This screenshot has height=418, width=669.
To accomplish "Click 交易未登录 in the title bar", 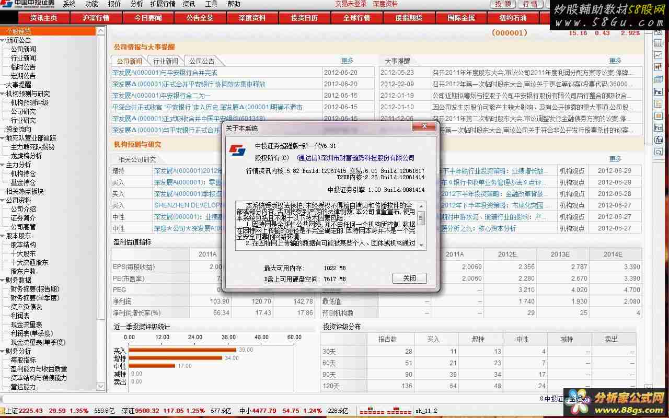I will [x=351, y=4].
